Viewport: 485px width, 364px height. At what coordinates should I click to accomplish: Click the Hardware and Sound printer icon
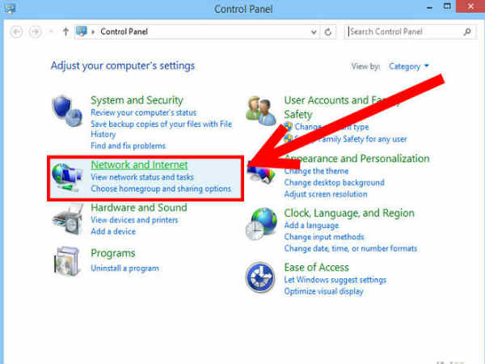coord(68,219)
